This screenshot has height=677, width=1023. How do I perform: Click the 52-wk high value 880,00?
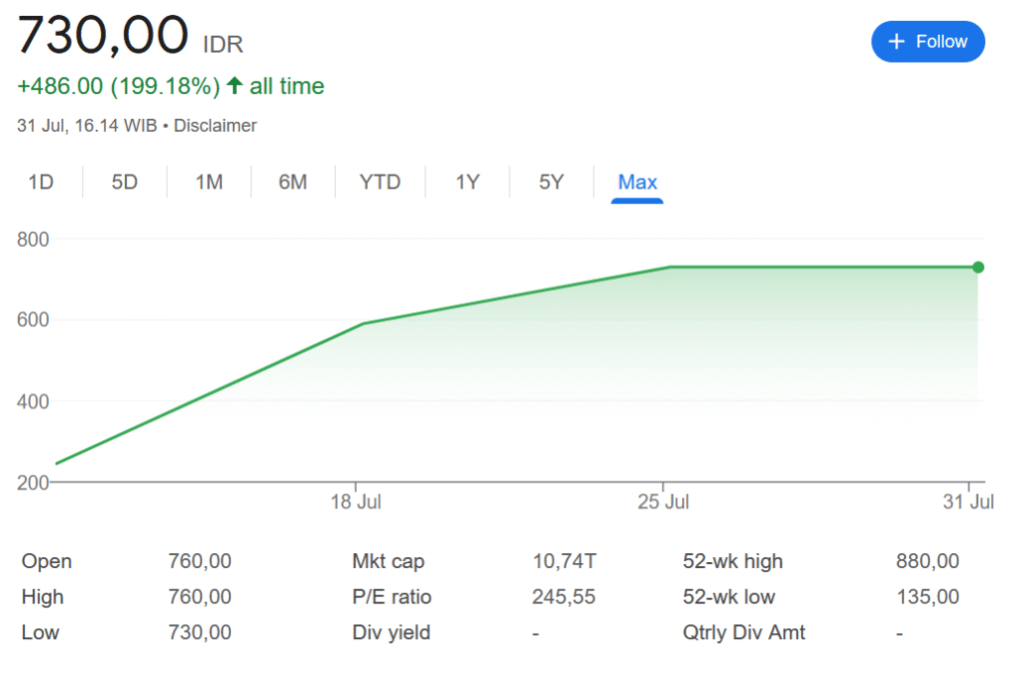pyautogui.click(x=927, y=561)
